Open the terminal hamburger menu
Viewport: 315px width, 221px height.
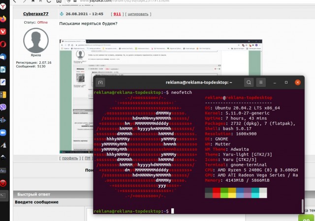point(261,83)
